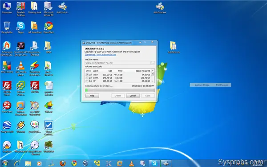Viewport: 267px width, 167px height.
Task: Launch Ashampoo Burning Studio
Action: [7, 49]
